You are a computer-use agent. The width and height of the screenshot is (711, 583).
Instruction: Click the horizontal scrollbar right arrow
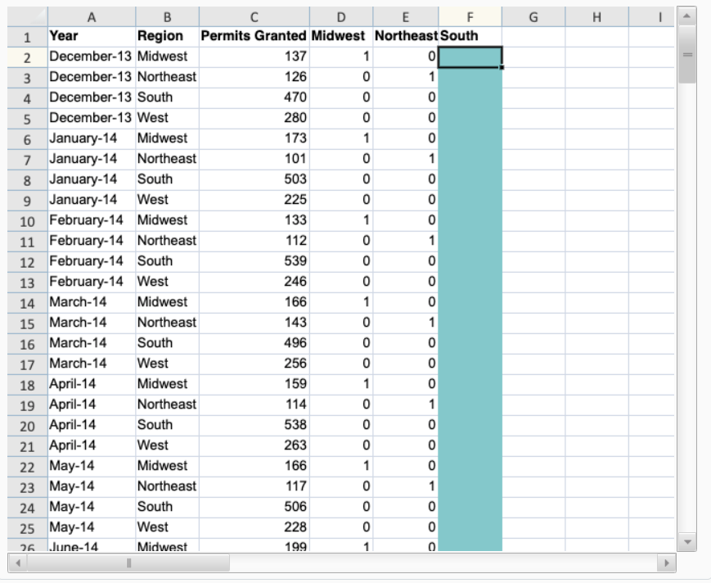(x=666, y=563)
